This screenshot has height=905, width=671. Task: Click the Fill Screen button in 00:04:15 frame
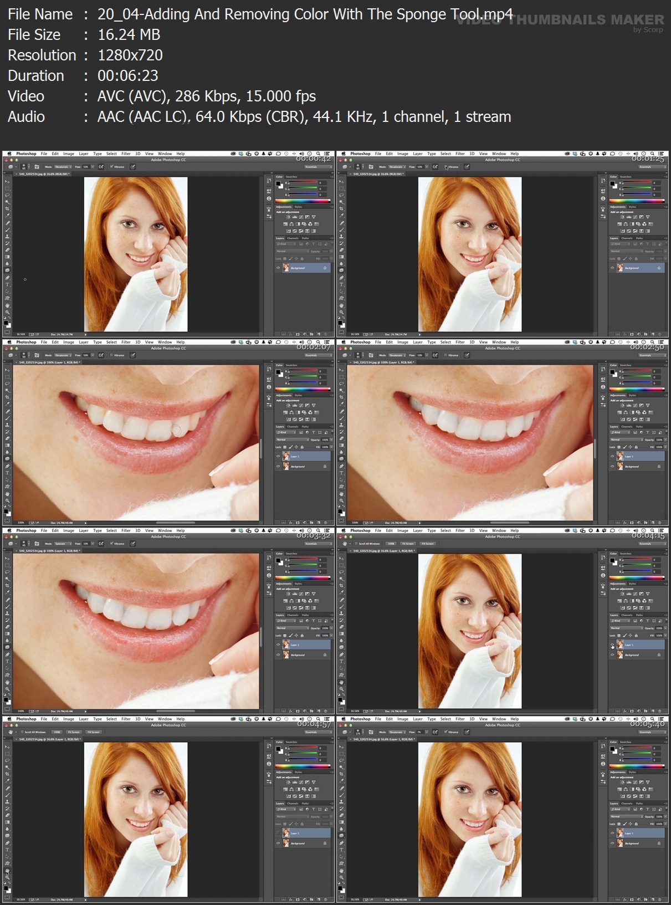pos(428,544)
